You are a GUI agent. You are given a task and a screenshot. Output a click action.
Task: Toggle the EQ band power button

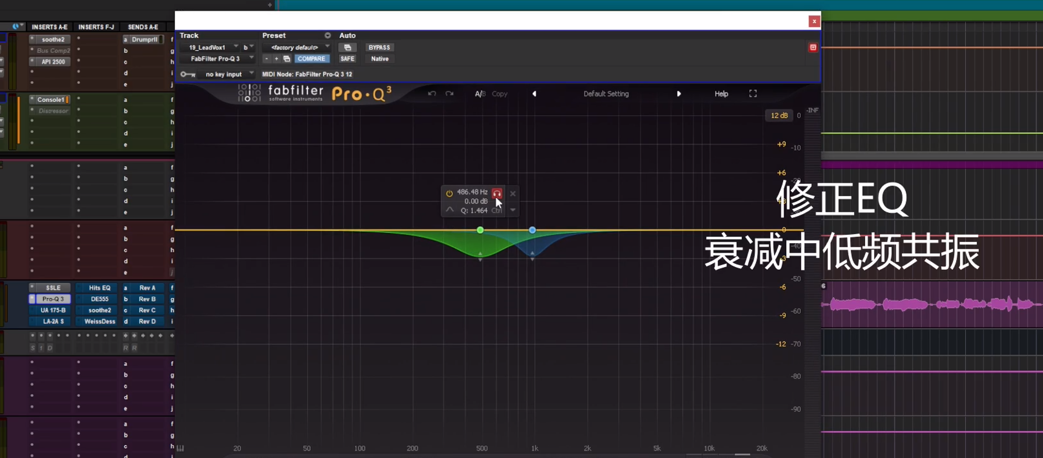coord(449,193)
